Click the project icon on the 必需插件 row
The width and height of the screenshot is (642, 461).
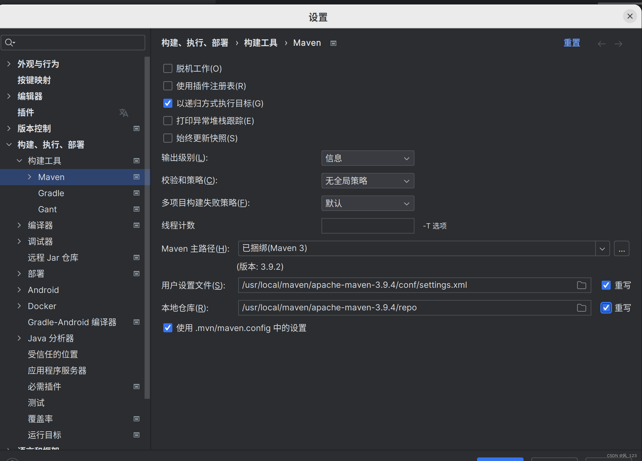pos(137,386)
